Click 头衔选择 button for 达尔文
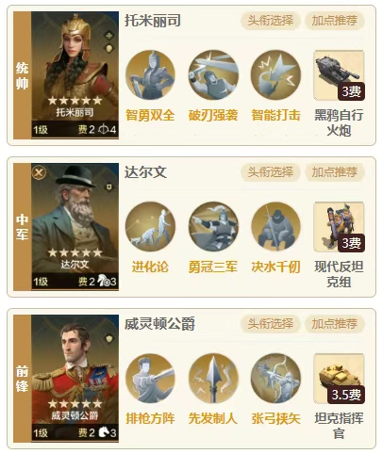 271,172
